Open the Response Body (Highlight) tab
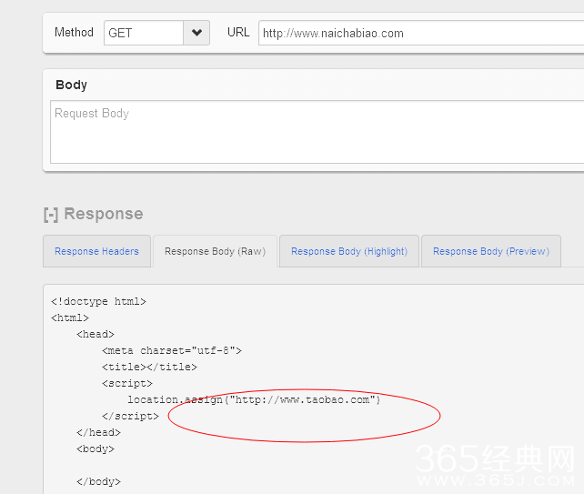The width and height of the screenshot is (584, 494). [x=349, y=251]
